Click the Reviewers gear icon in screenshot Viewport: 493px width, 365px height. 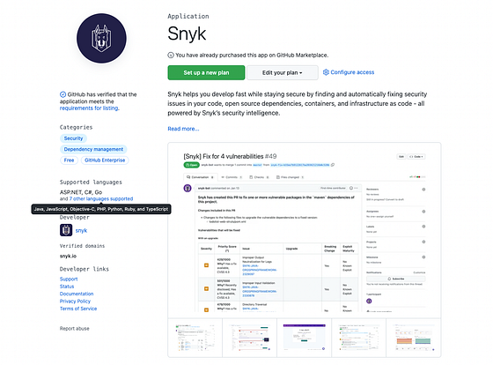423,190
